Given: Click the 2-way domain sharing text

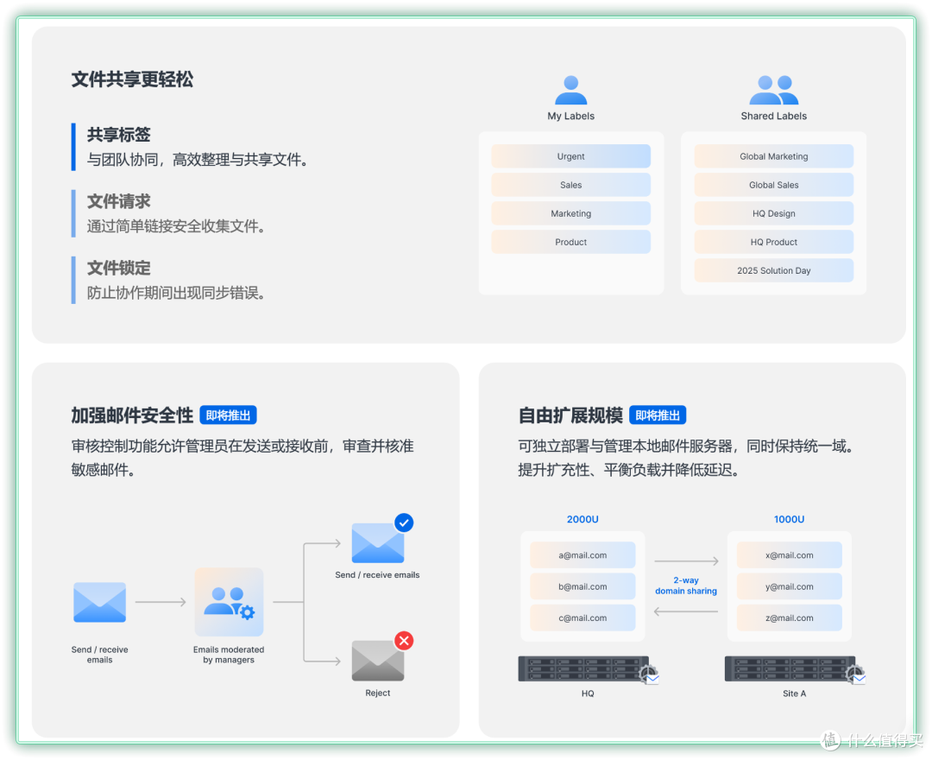Looking at the screenshot, I should point(686,586).
